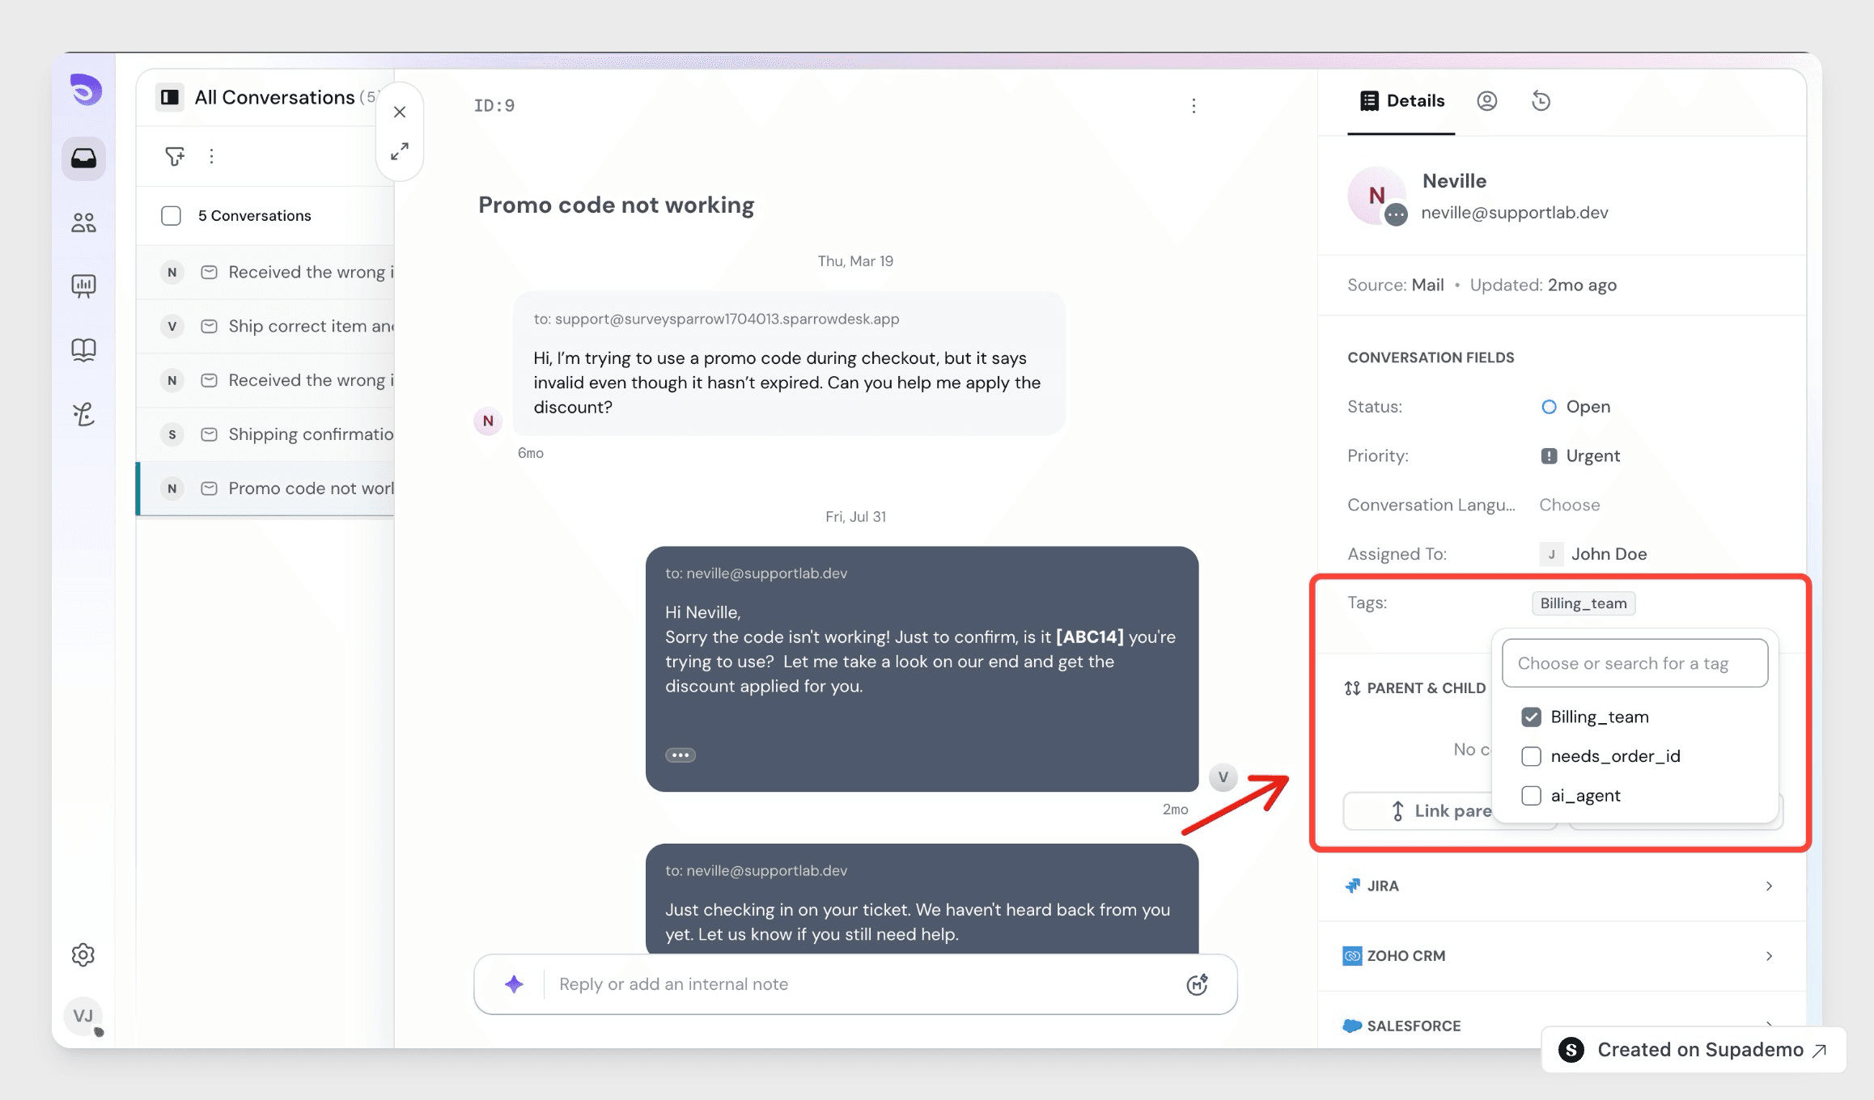Open list options three-dot menu beside filter

[212, 156]
